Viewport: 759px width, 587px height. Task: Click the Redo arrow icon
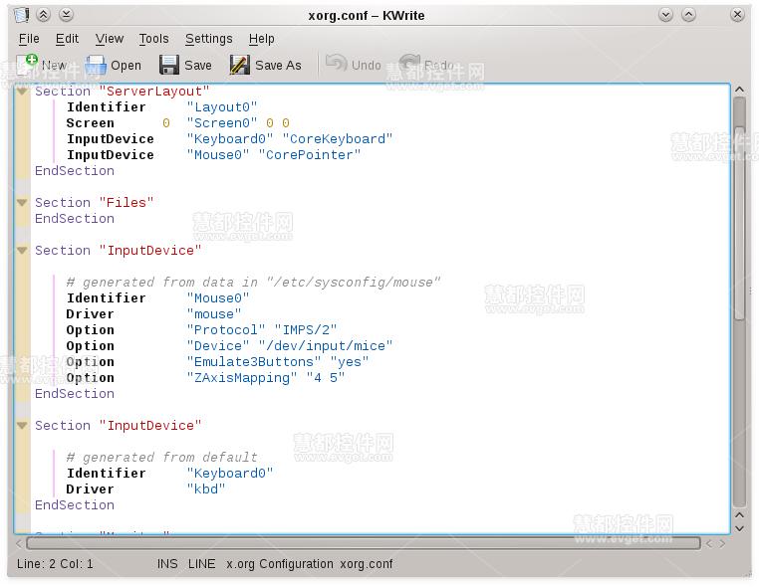(409, 64)
